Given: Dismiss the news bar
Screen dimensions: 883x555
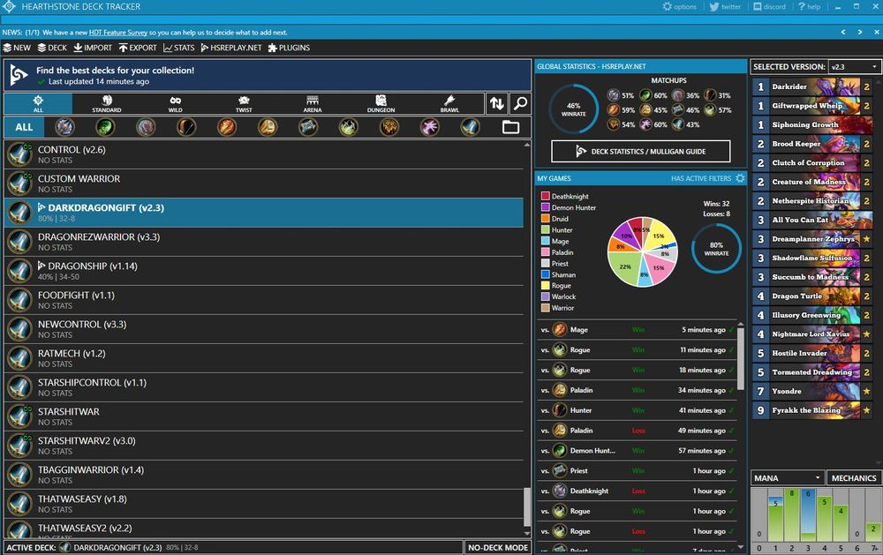Looking at the screenshot, I should pos(877,32).
